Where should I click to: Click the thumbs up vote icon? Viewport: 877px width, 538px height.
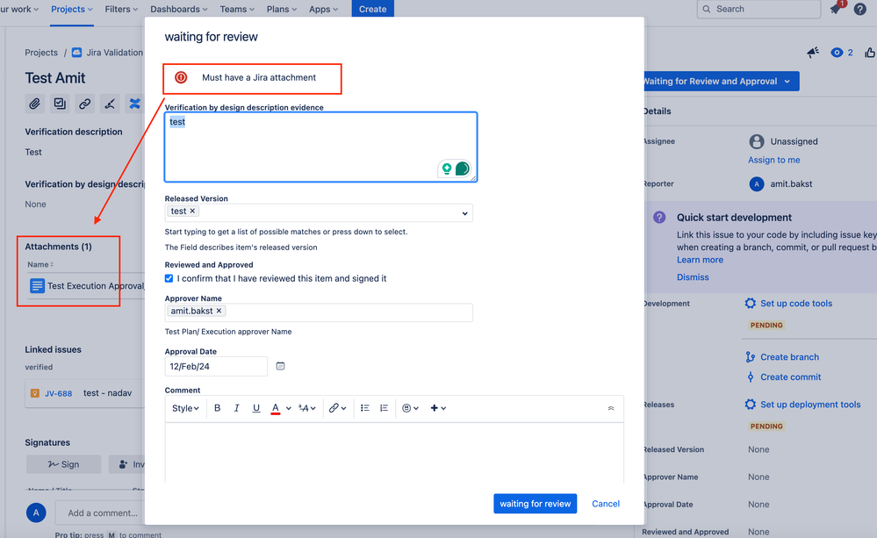(869, 53)
